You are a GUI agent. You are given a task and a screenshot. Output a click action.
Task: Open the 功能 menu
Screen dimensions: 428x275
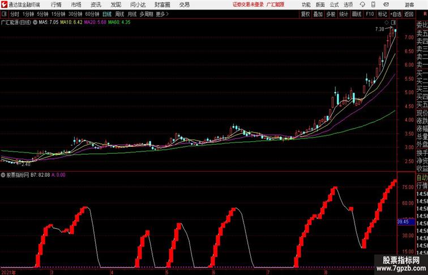click(306, 5)
